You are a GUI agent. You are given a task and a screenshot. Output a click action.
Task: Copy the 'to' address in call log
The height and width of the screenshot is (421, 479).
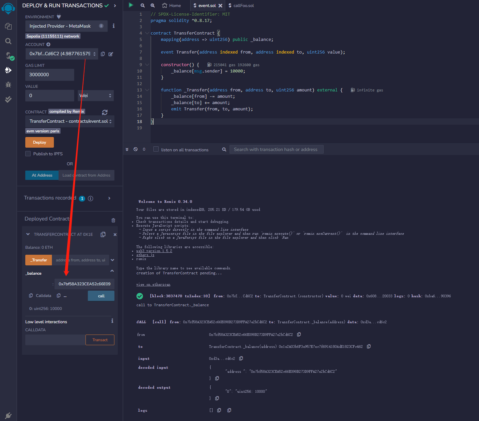[369, 346]
